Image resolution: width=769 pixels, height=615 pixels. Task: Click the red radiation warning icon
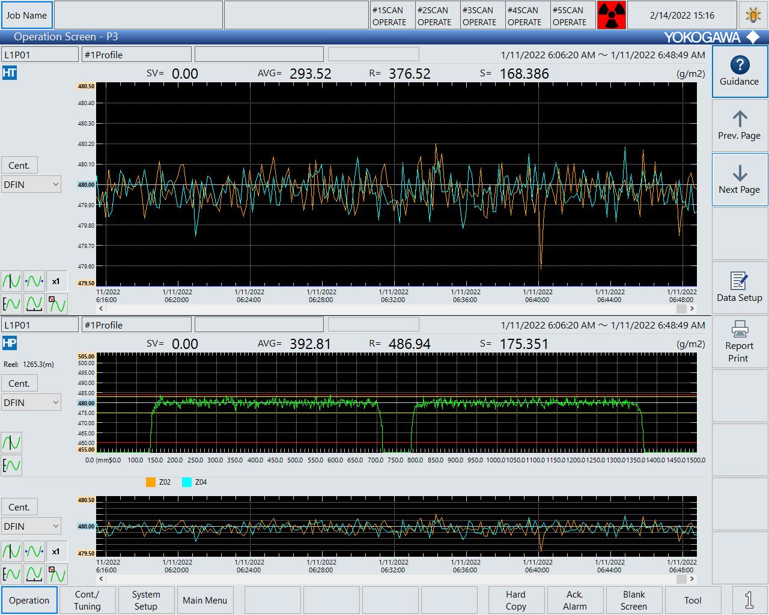pos(612,16)
